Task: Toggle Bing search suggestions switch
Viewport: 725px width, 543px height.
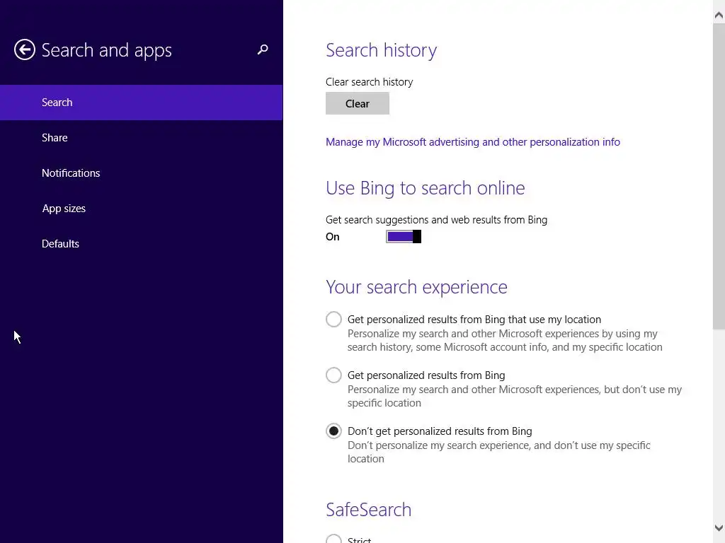Action: click(404, 236)
